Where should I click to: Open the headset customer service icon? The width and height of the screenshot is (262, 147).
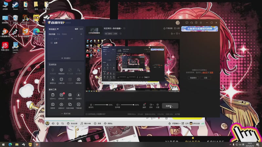click(192, 23)
